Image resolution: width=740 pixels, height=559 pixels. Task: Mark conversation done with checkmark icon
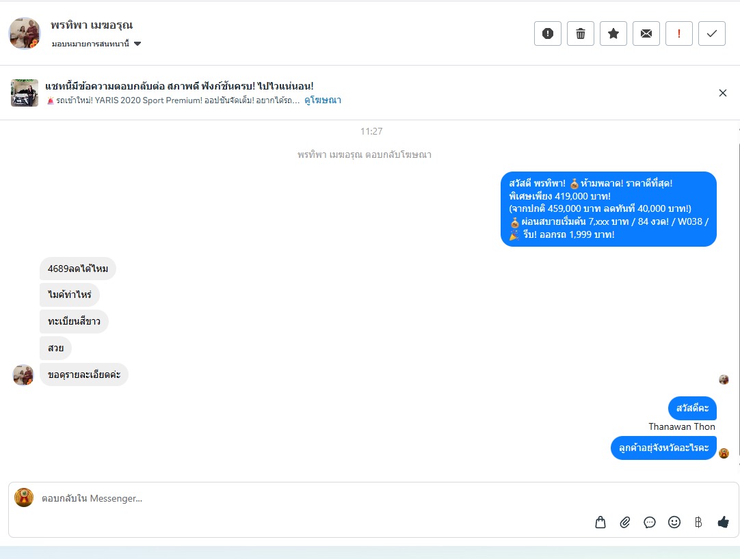(x=712, y=33)
